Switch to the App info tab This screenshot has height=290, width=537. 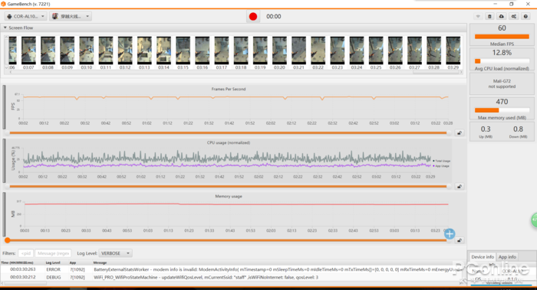(507, 257)
